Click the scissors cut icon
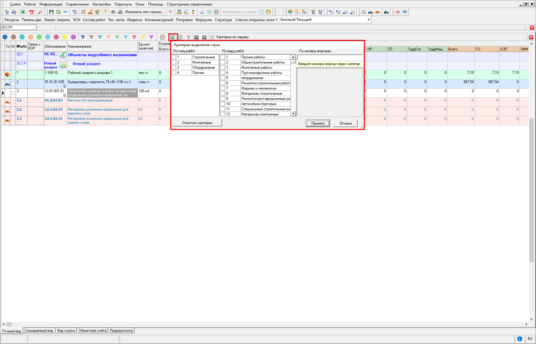Viewport: 536px width, 344px height. (x=202, y=12)
